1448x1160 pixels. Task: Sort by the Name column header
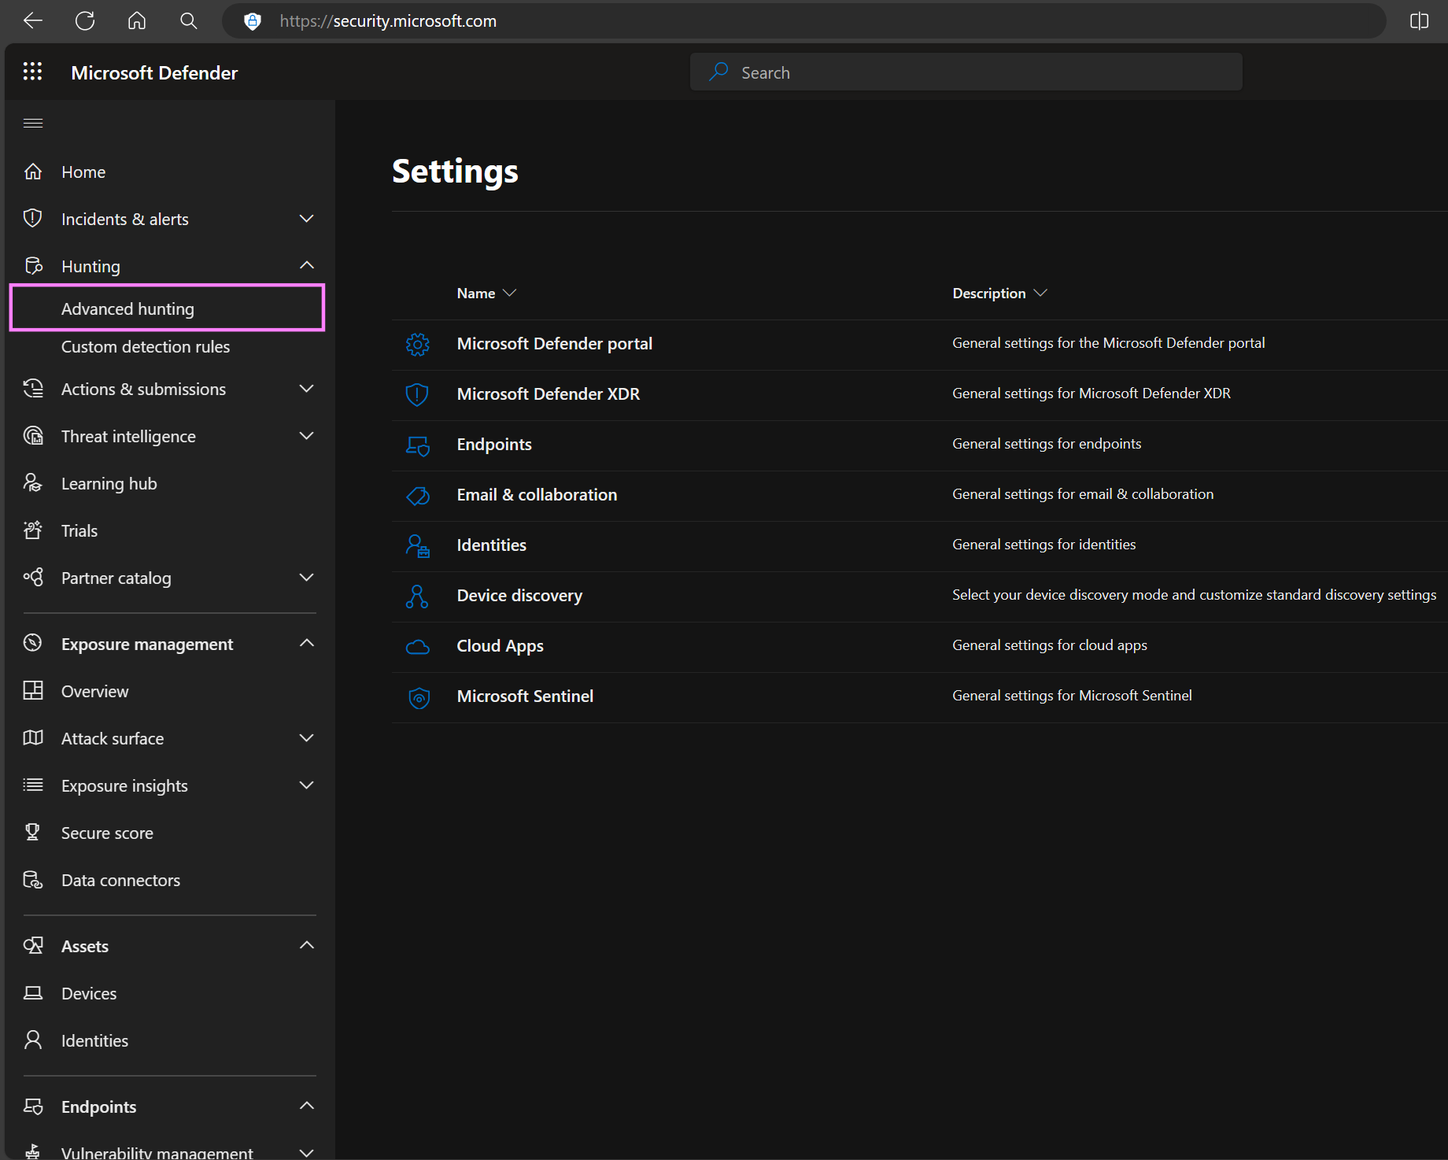(486, 293)
